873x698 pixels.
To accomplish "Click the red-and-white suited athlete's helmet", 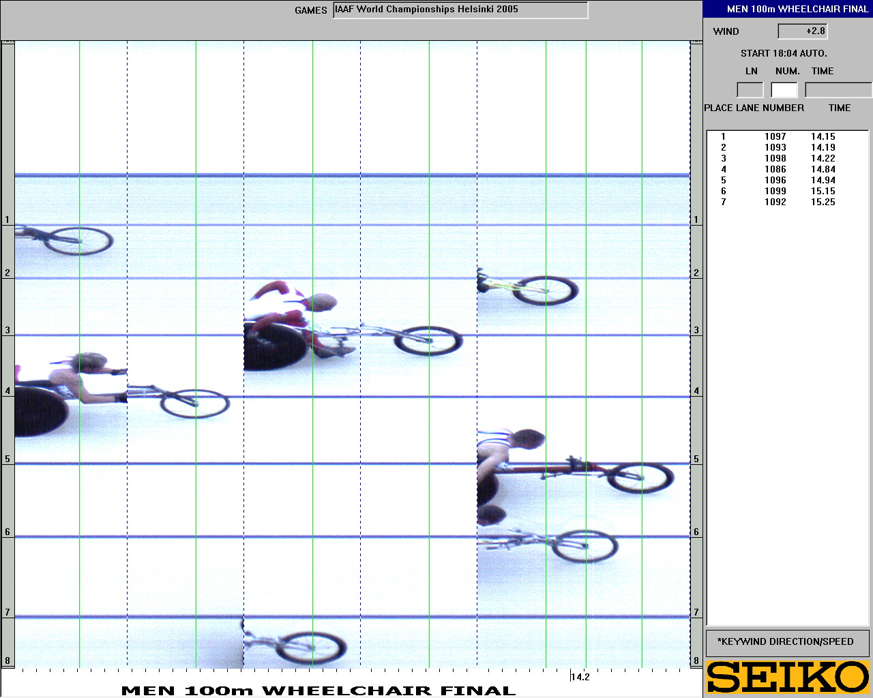I will pos(321,302).
